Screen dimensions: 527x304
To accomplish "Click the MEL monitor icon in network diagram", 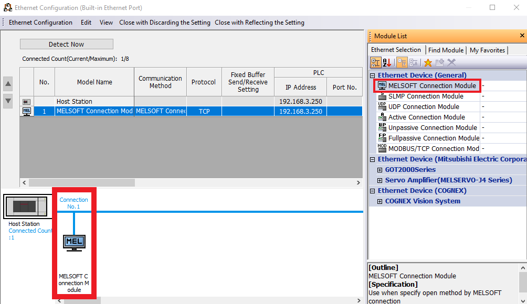I will tap(75, 243).
